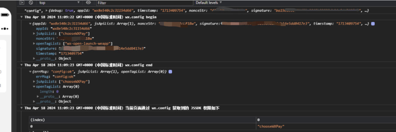Click the blue info badge after timestamp "1713409754"
The image size is (396, 132).
pyautogui.click(x=373, y=24)
